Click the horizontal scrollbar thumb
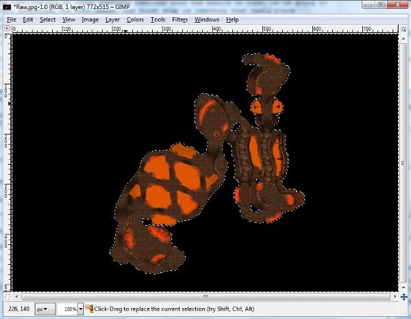411x319 pixels. click(x=206, y=296)
